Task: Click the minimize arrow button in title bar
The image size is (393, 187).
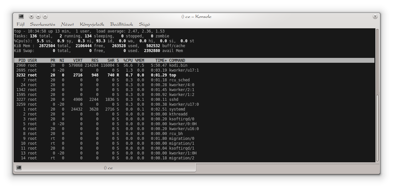Action: coord(38,16)
